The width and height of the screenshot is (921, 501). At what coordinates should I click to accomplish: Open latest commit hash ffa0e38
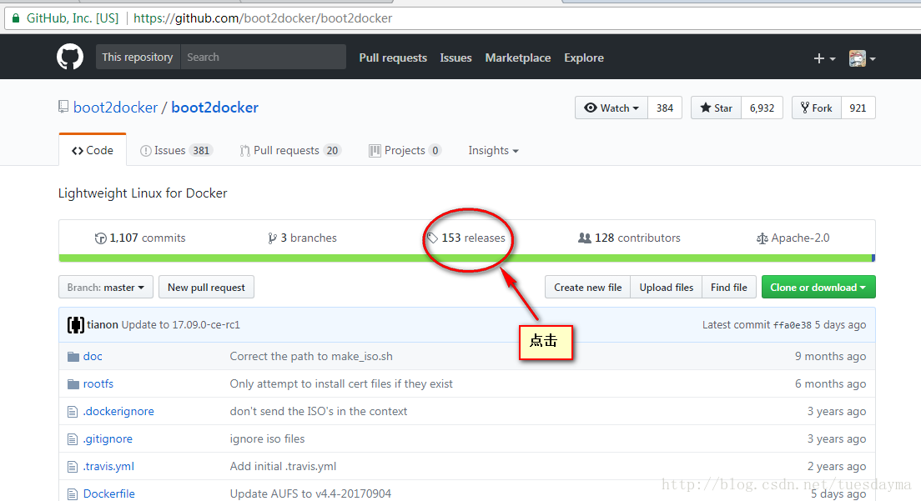[792, 325]
